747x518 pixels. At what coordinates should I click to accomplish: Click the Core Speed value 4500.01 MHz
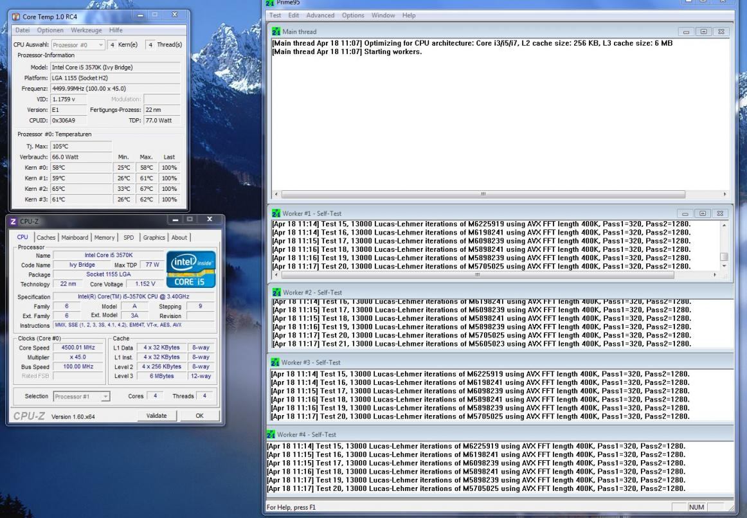coord(78,348)
